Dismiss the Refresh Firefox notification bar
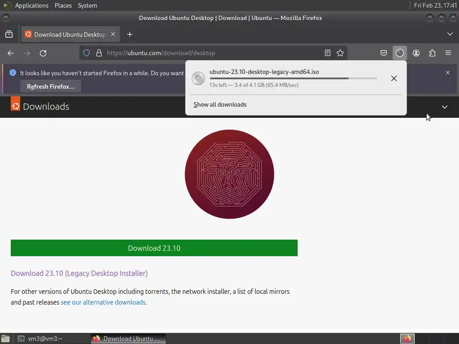 pos(448,73)
